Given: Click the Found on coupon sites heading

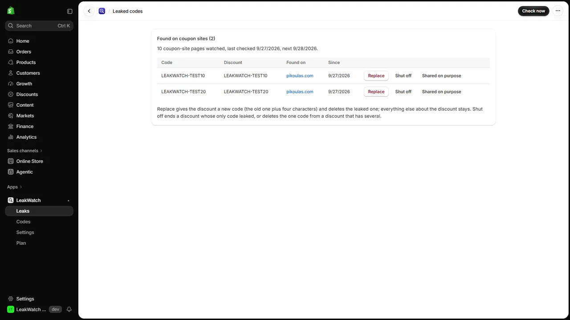Looking at the screenshot, I should (x=186, y=39).
